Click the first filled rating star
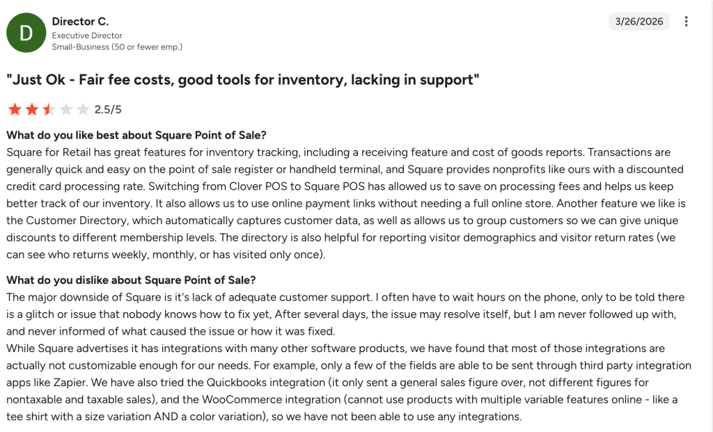The height and width of the screenshot is (432, 713). tap(15, 109)
